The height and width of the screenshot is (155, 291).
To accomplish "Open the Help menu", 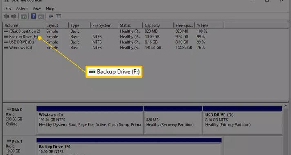I will click(x=50, y=8).
